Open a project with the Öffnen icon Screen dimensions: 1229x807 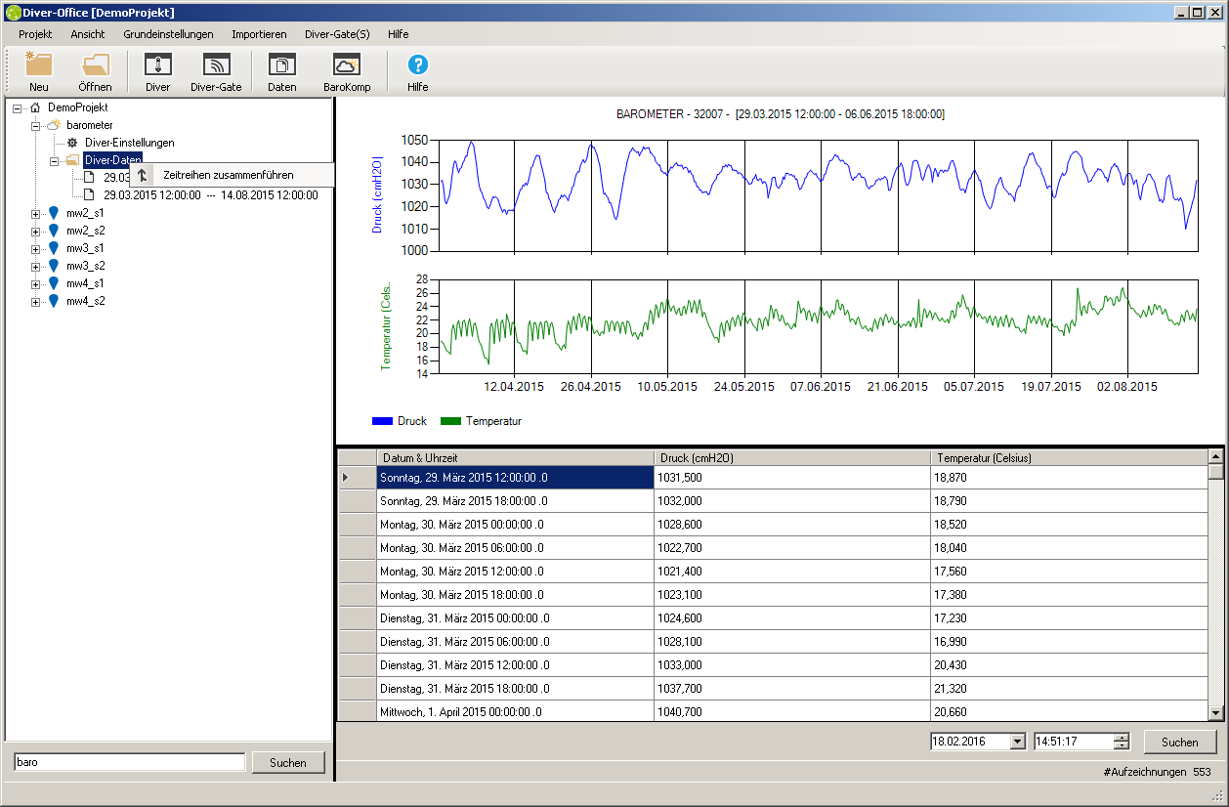tap(95, 70)
